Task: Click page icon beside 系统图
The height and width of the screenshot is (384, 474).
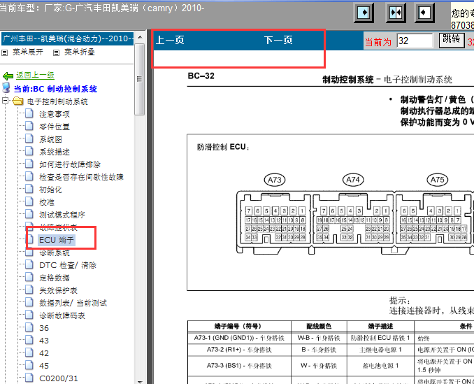Action: (x=29, y=138)
